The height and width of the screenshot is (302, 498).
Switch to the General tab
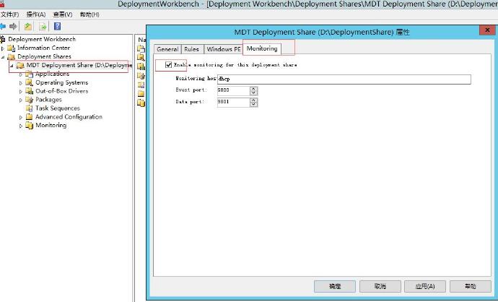click(167, 49)
